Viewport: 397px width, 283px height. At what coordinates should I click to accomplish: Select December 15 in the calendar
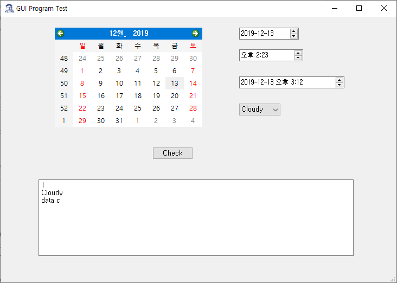coord(82,95)
